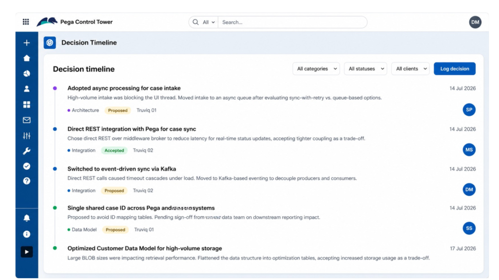Click Truviq 02 on REST integration entry
This screenshot has width=499, height=280.
[x=143, y=151]
